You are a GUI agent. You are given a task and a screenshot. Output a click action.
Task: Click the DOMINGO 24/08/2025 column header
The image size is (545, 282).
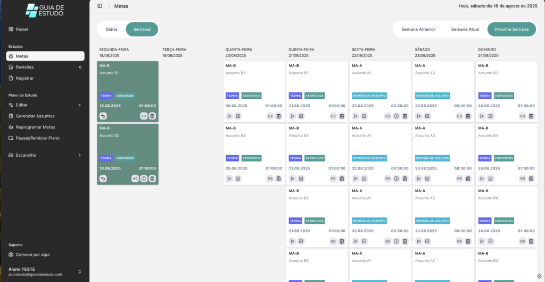(488, 53)
